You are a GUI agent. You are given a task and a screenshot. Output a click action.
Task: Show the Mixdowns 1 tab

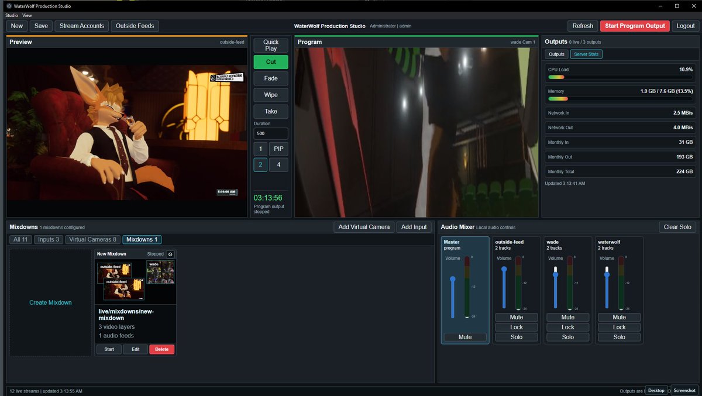pos(142,239)
